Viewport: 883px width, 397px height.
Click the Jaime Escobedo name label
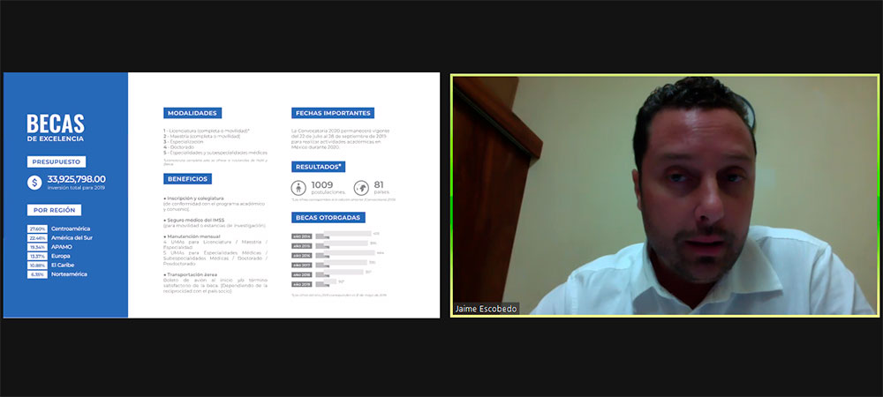(486, 309)
